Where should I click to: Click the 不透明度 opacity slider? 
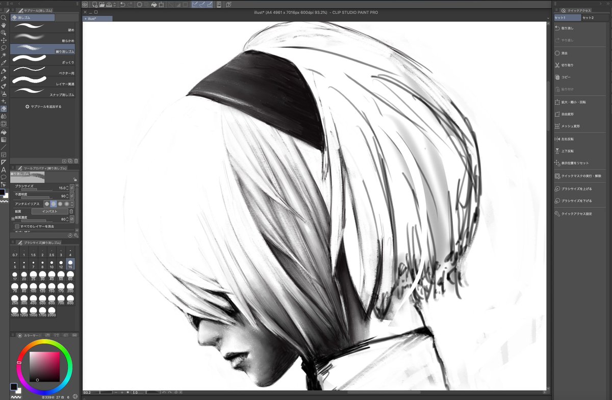click(36, 198)
